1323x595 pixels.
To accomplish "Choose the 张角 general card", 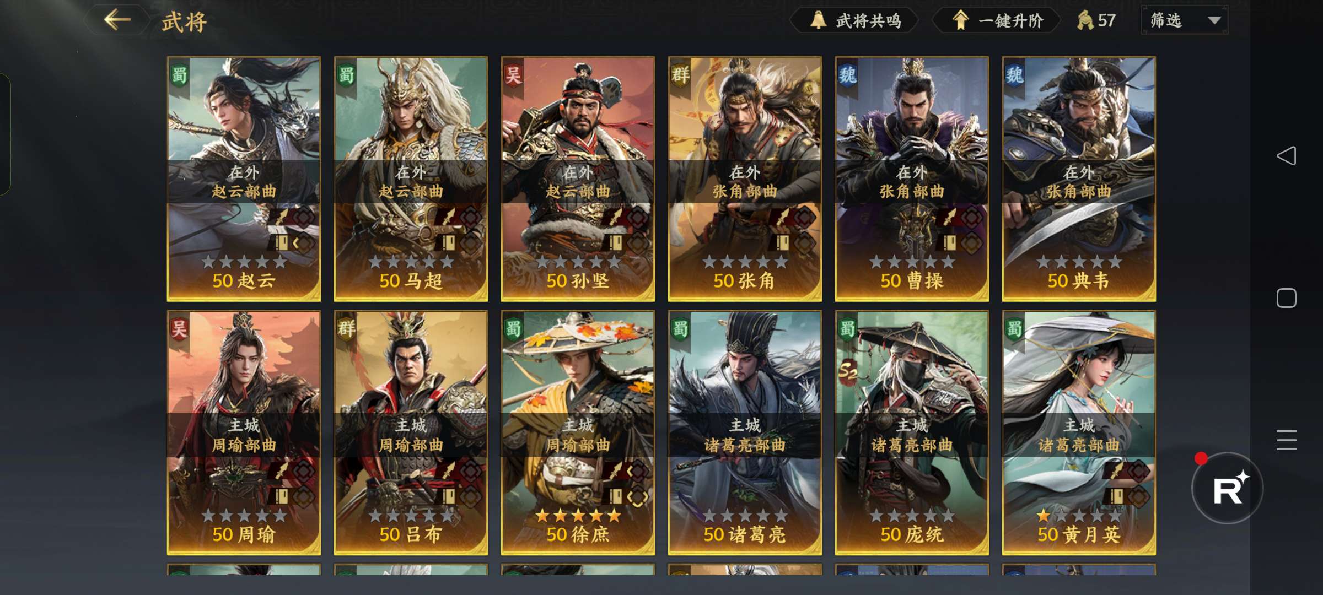I will click(745, 179).
